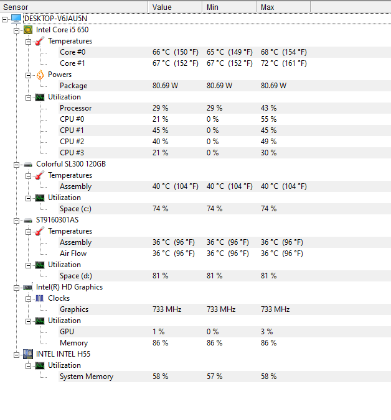Viewport: 391px width, 420px height.
Task: Click the DESKTOP-V6JAU5N computer monitor icon
Action: pos(16,19)
